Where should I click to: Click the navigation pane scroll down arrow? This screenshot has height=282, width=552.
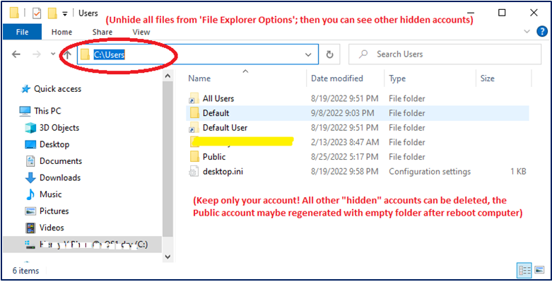coord(168,257)
